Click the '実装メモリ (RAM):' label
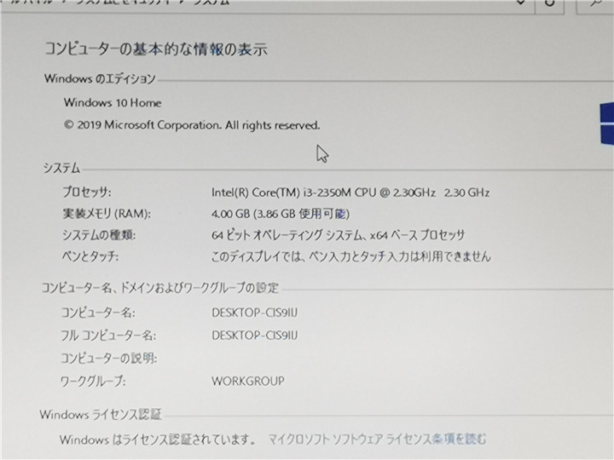Screen dimensions: 614x460 pyautogui.click(x=107, y=214)
